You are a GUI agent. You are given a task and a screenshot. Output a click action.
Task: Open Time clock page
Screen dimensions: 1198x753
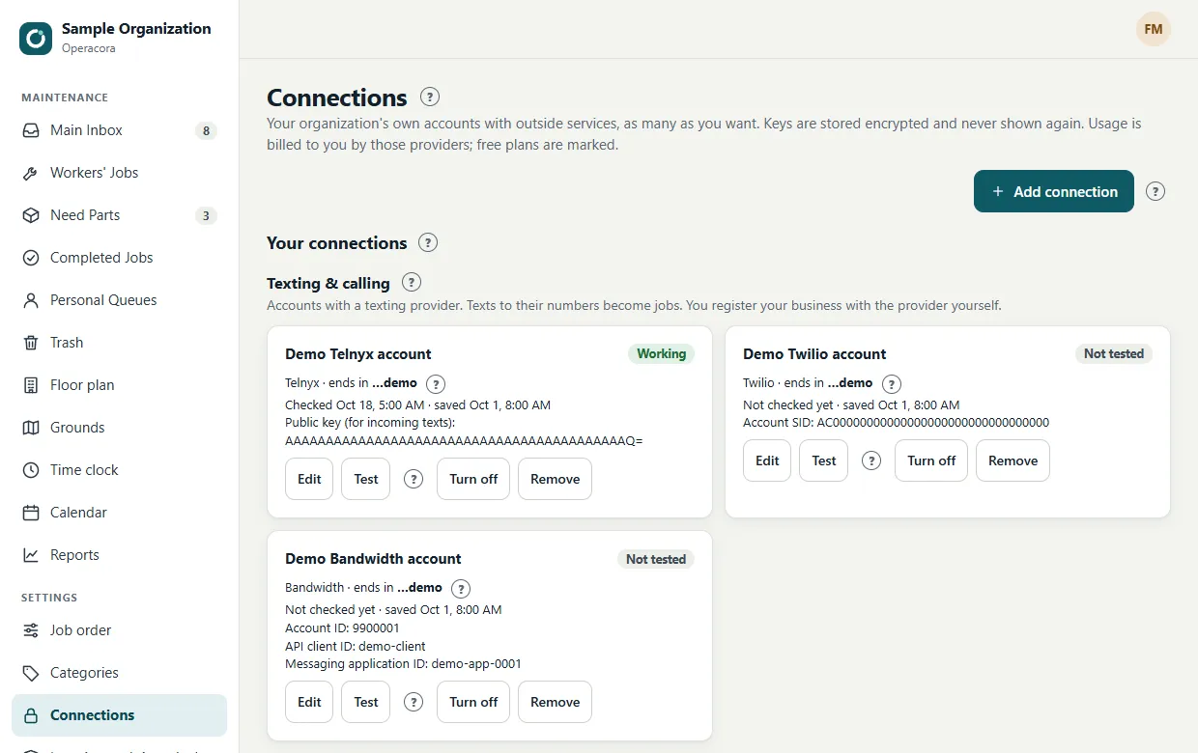pyautogui.click(x=120, y=470)
